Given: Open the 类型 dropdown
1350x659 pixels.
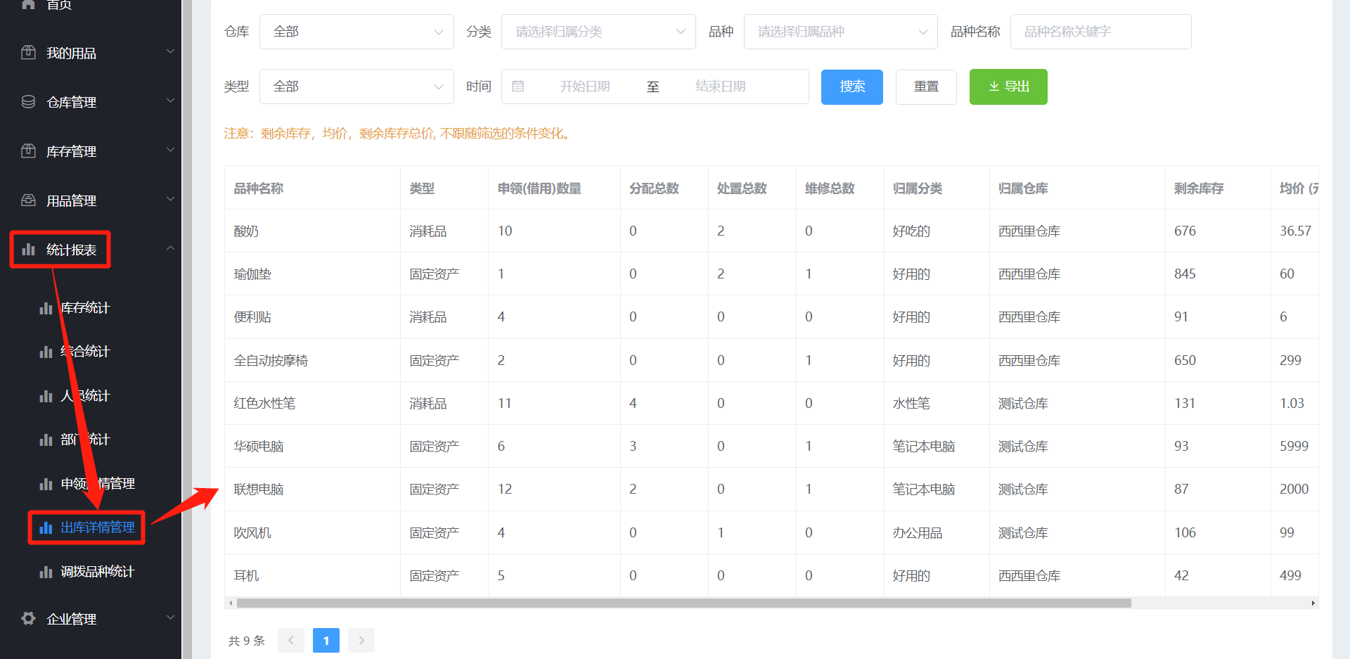Looking at the screenshot, I should [x=356, y=87].
